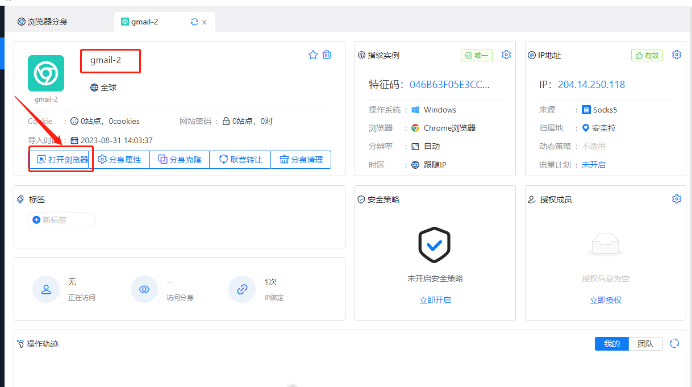The image size is (692, 387).
Task: Refresh the operation track list
Action: [674, 343]
